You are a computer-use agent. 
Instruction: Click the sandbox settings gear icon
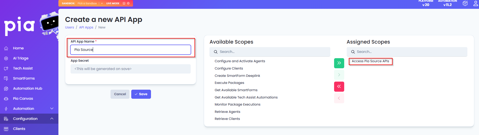[x=128, y=3]
